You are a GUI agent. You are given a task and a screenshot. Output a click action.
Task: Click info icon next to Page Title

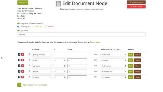click(x=18, y=31)
